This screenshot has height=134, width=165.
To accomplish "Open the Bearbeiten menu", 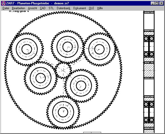I will [x=18, y=8].
